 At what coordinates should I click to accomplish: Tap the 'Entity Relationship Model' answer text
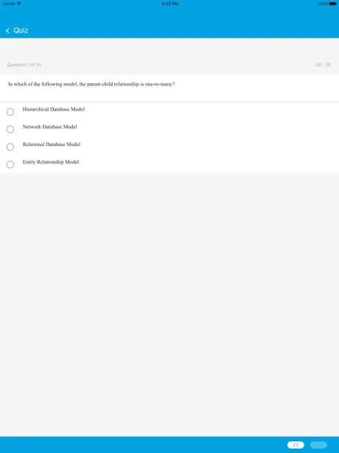pyautogui.click(x=51, y=162)
